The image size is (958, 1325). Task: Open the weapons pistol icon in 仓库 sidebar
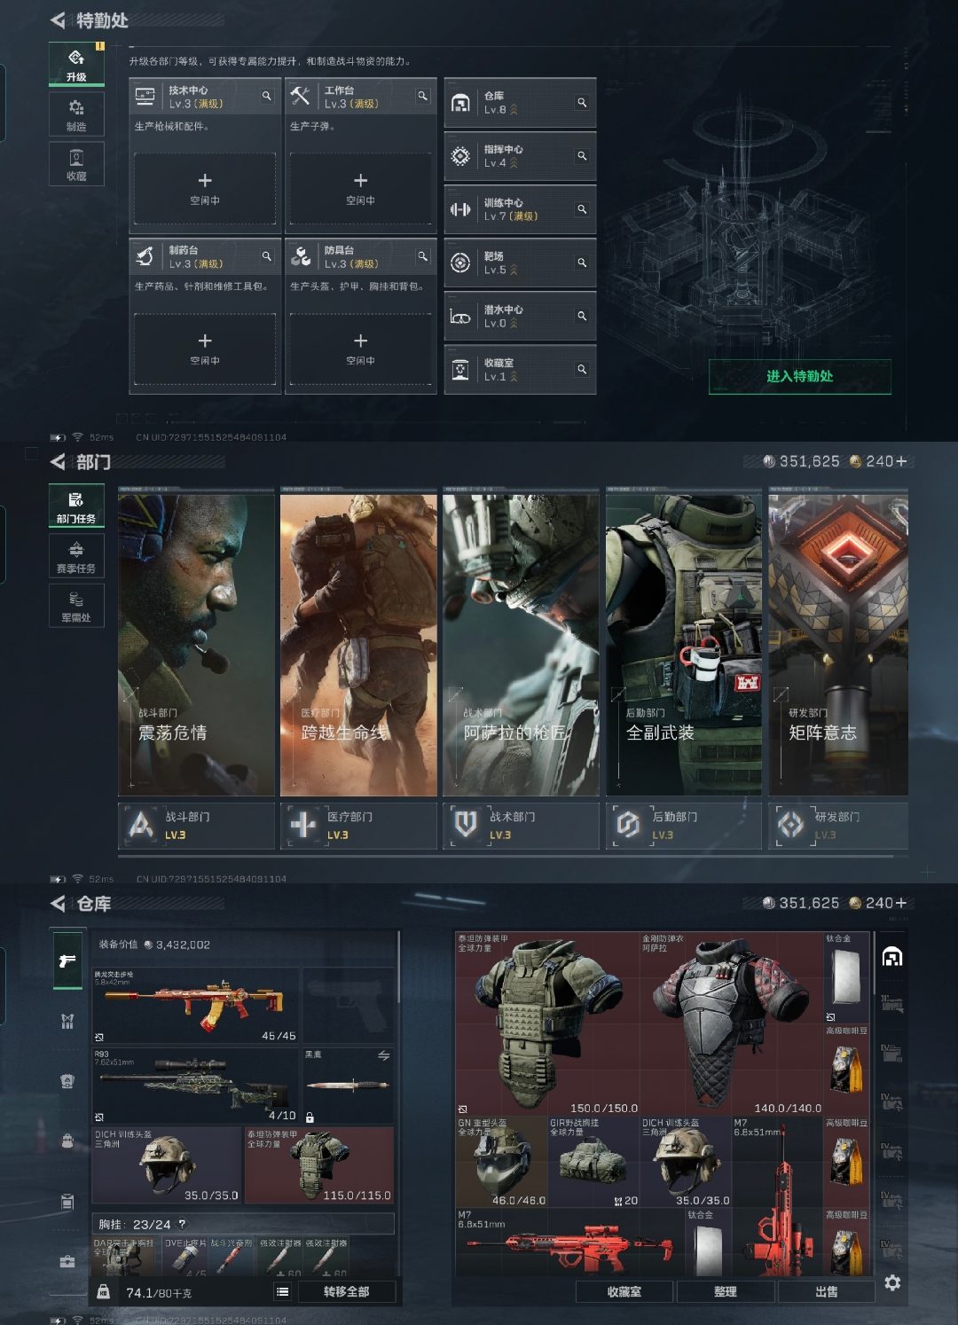[67, 961]
